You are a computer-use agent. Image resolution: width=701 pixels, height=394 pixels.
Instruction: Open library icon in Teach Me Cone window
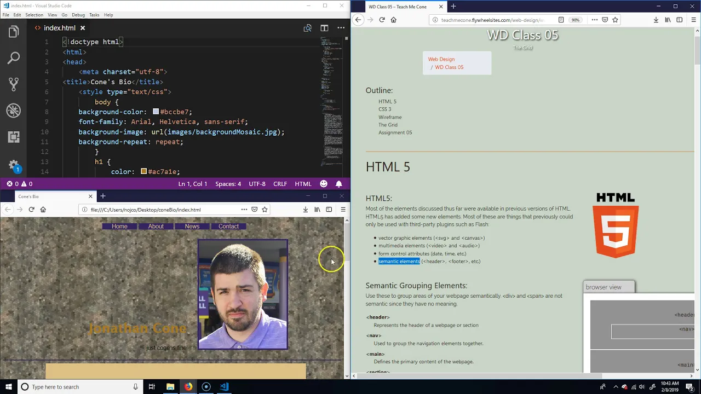point(668,20)
